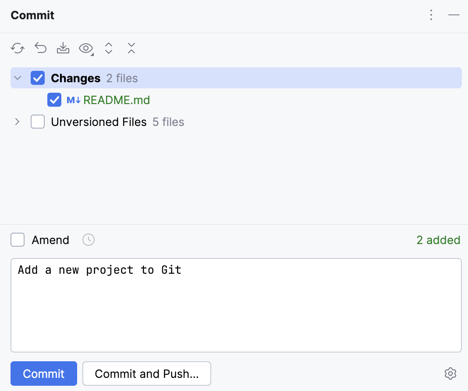The height and width of the screenshot is (391, 468).
Task: Expand all nodes using the toolbar icon
Action: tap(108, 48)
